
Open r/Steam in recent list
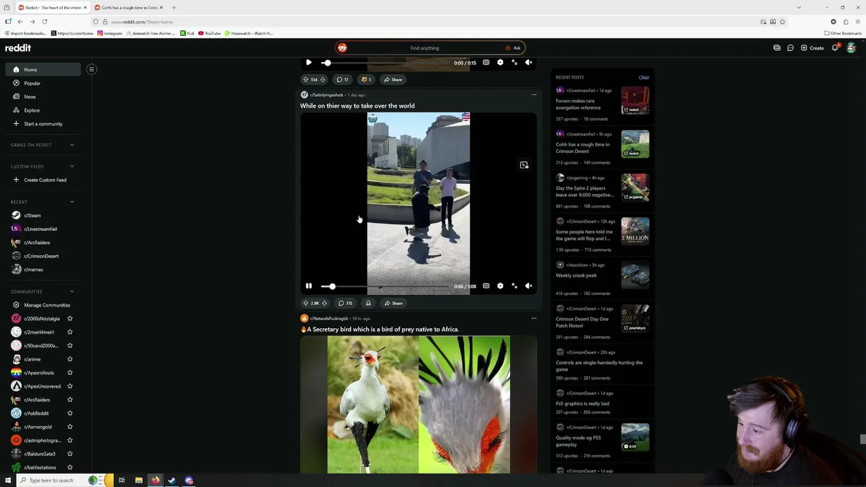click(43, 215)
